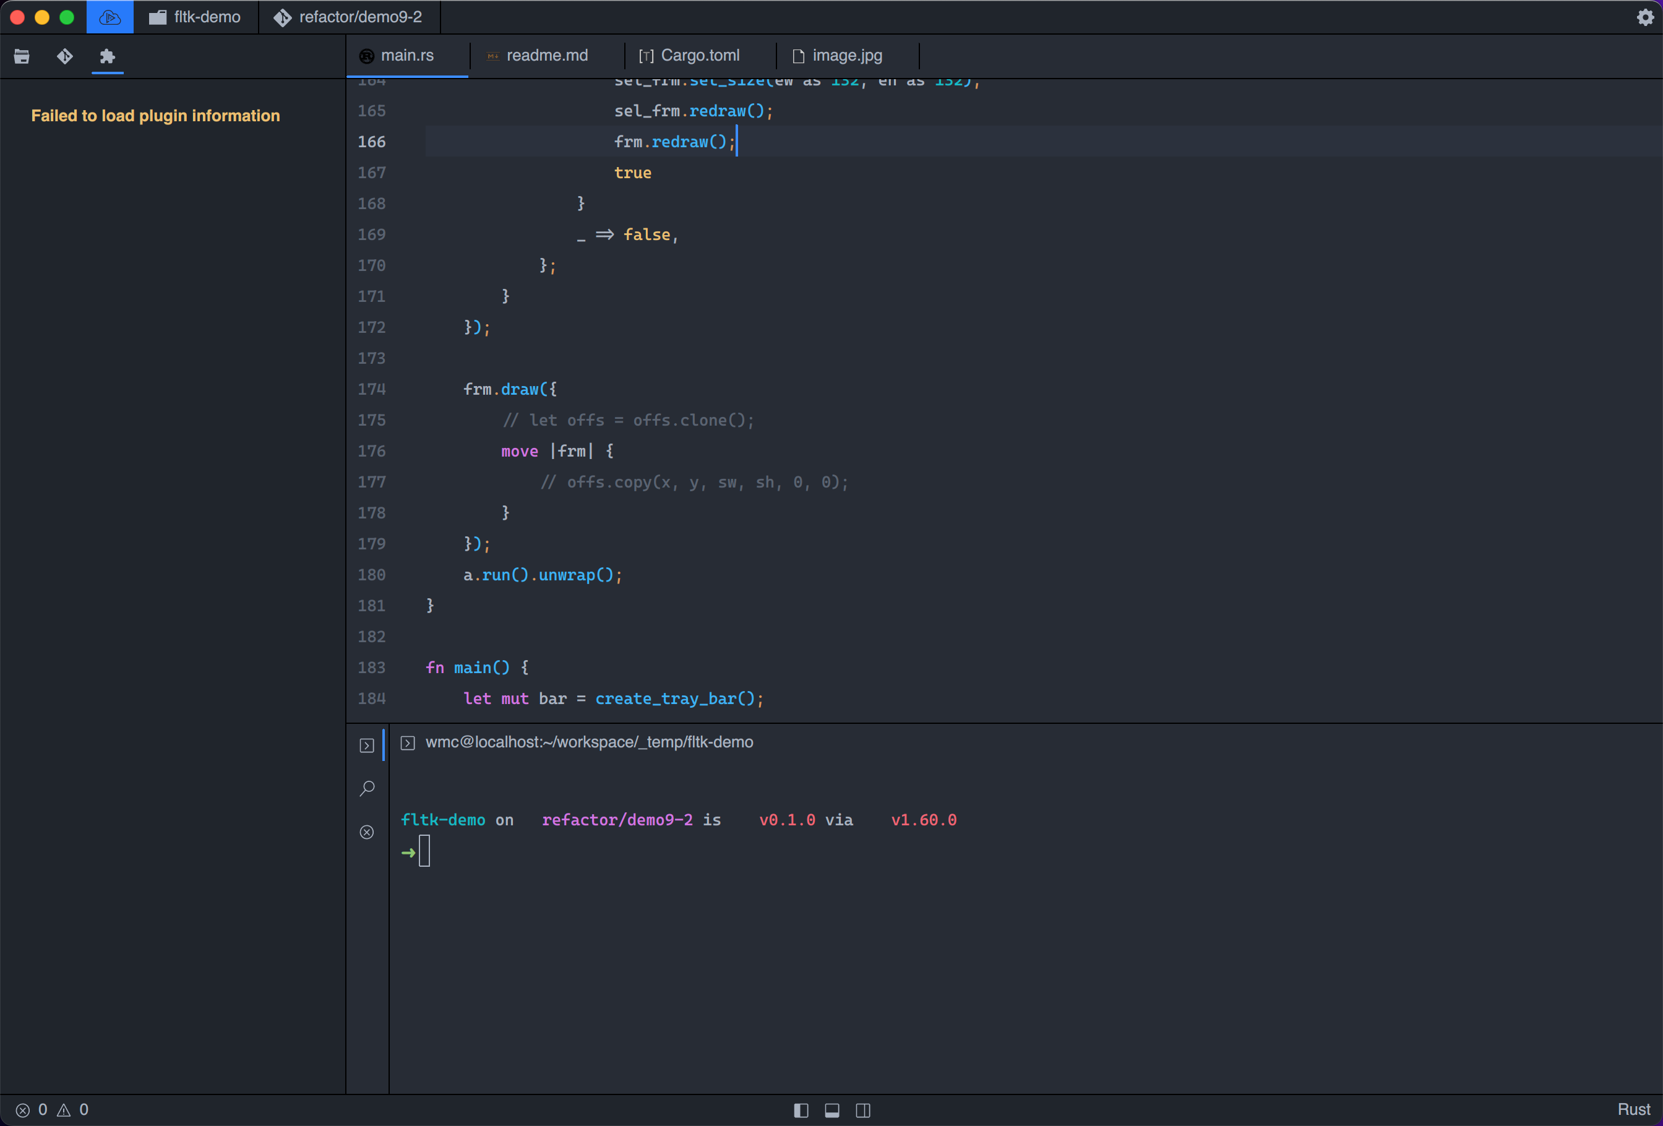Switch to the readme.md tab
The width and height of the screenshot is (1663, 1126).
(546, 56)
